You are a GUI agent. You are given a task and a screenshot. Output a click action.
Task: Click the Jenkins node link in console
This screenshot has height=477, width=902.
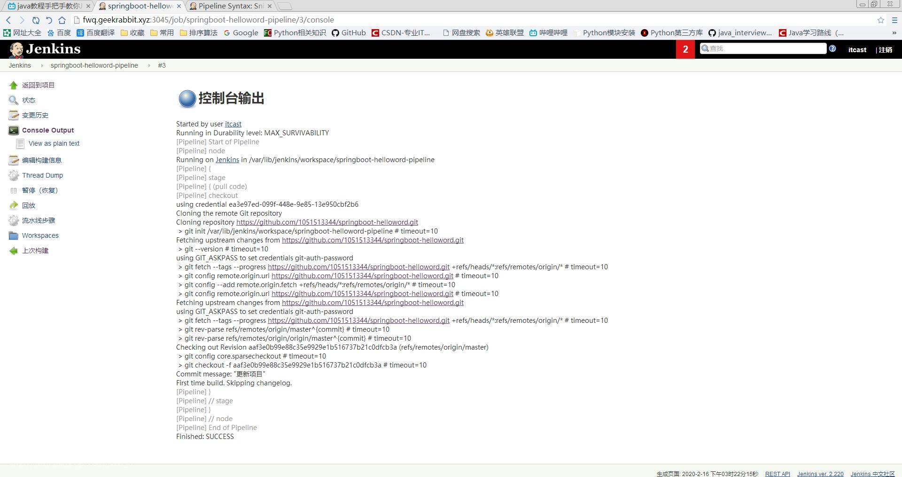[x=227, y=160]
